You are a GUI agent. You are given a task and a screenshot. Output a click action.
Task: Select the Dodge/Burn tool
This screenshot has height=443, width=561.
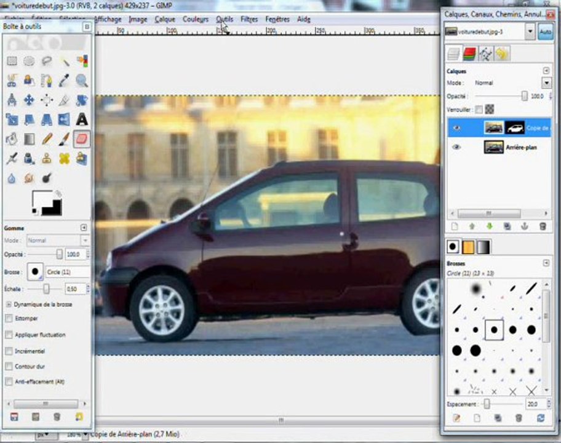[47, 178]
